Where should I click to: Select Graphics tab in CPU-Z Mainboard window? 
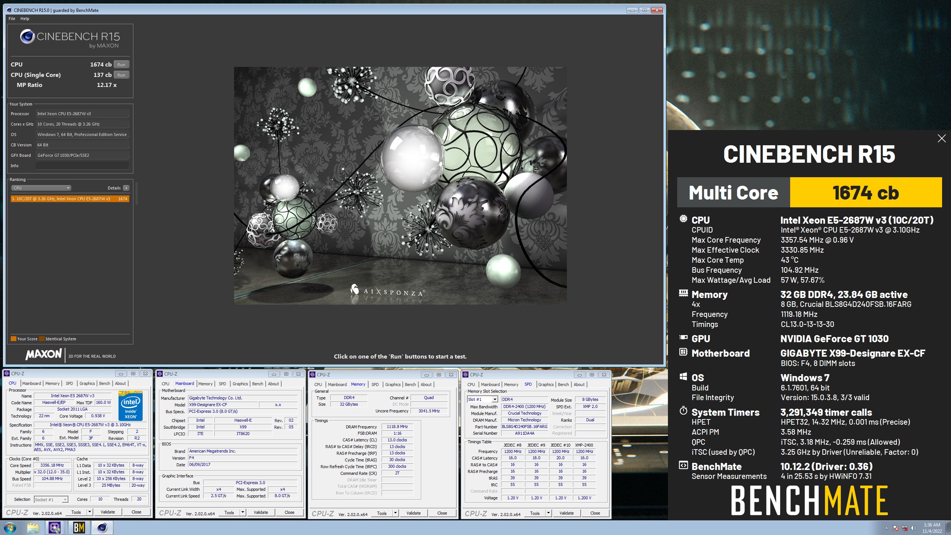[x=240, y=384]
